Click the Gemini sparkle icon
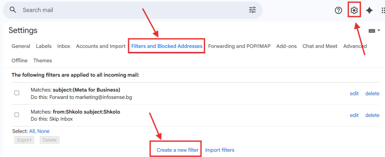Viewport: 385px width, 157px height. point(370,10)
